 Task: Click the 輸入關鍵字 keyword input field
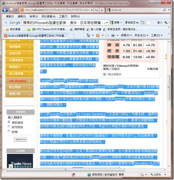point(20,117)
